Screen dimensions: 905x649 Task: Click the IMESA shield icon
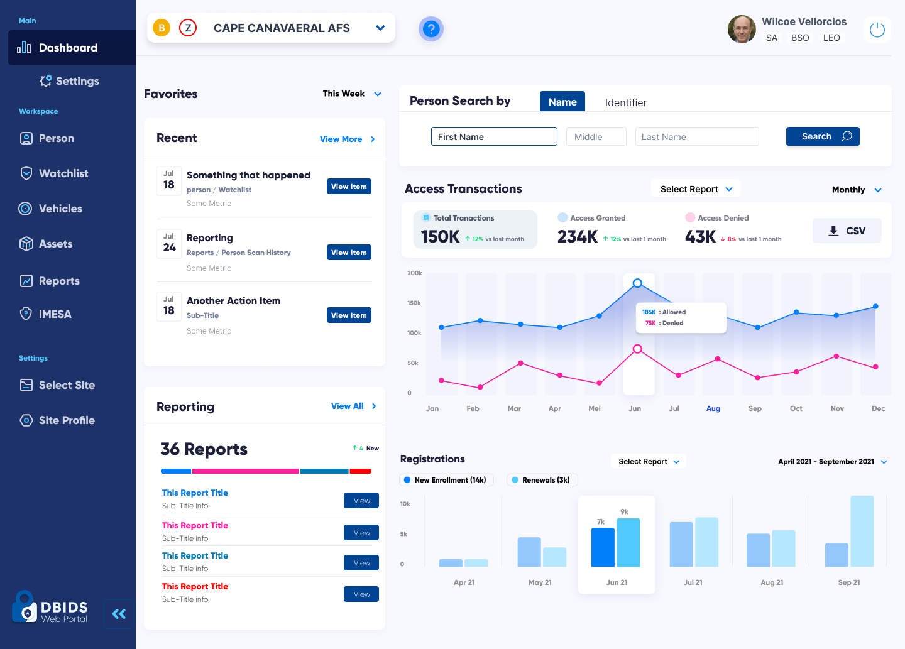[x=26, y=314]
